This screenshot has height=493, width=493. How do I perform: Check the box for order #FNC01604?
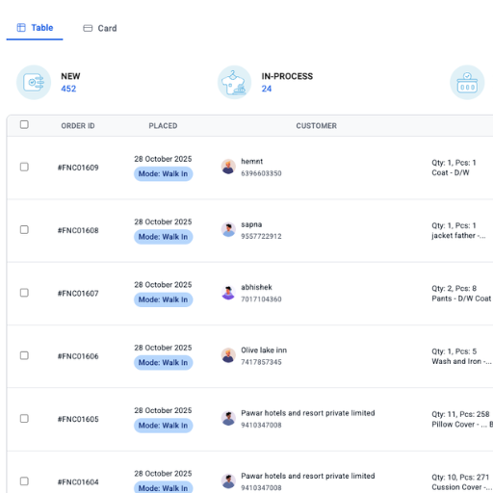[x=24, y=481]
